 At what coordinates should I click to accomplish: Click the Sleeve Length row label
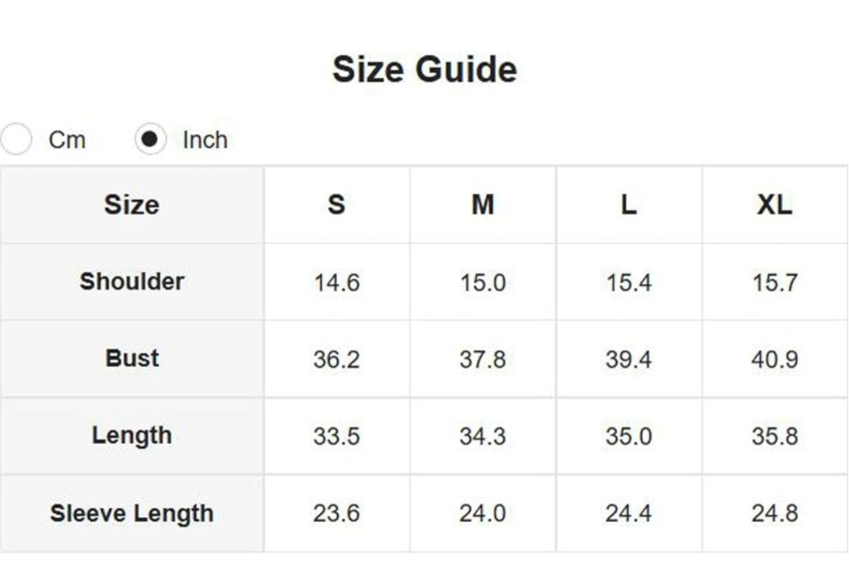pyautogui.click(x=131, y=513)
